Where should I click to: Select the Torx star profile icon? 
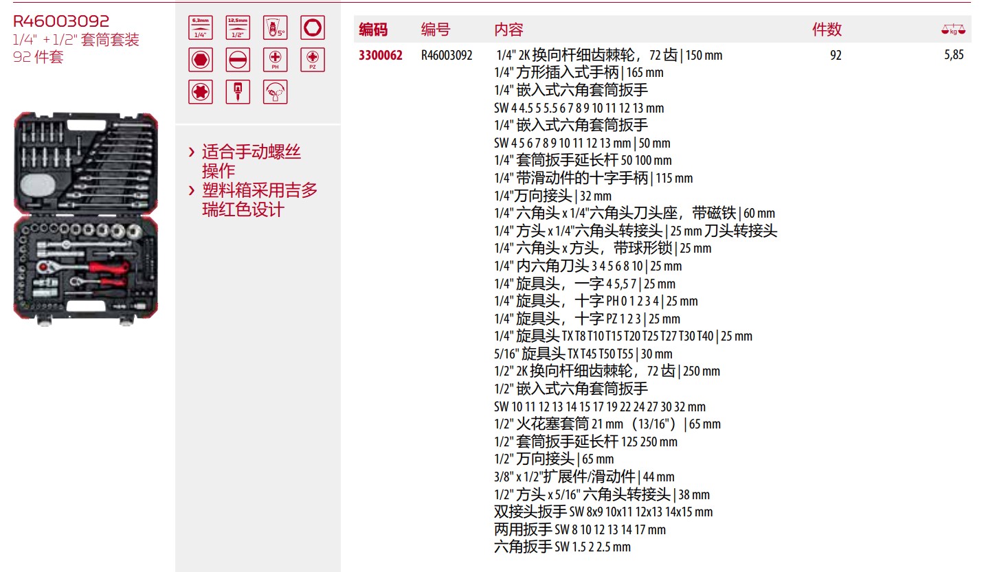click(201, 92)
